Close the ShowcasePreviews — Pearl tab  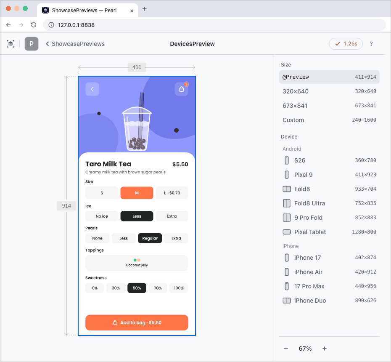coord(132,11)
